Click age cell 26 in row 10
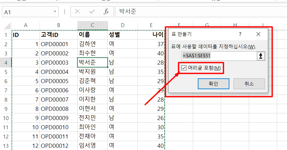Screen dimensions: 287x150 [151, 118]
